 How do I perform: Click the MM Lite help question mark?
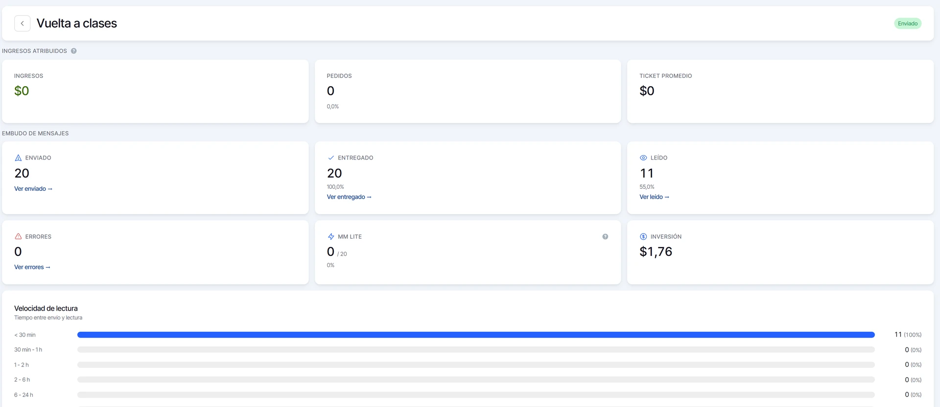(605, 237)
